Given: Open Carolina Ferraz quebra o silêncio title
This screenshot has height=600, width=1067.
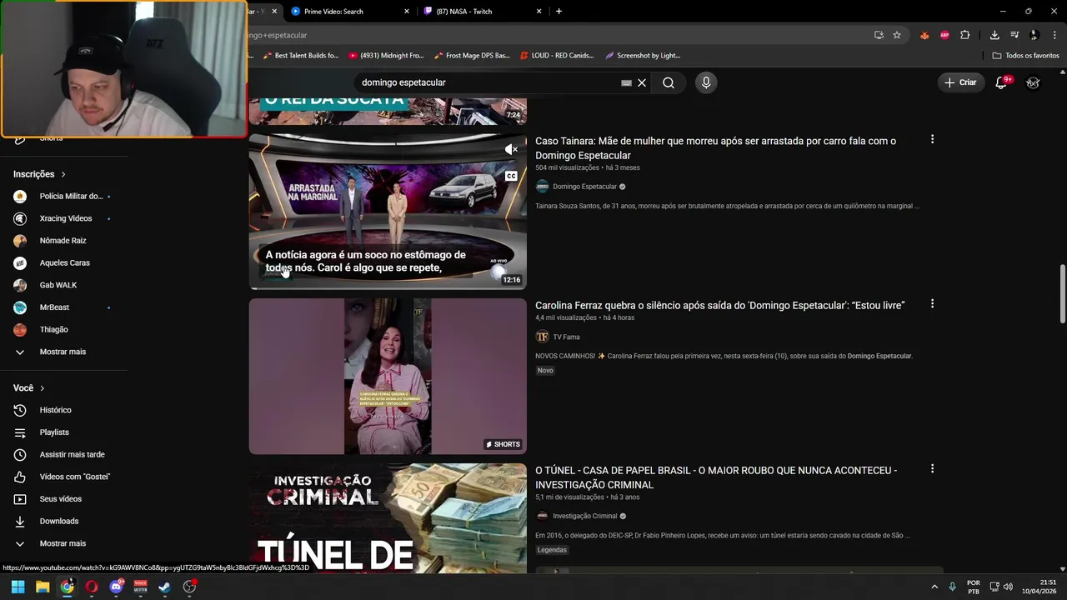Looking at the screenshot, I should tap(719, 306).
